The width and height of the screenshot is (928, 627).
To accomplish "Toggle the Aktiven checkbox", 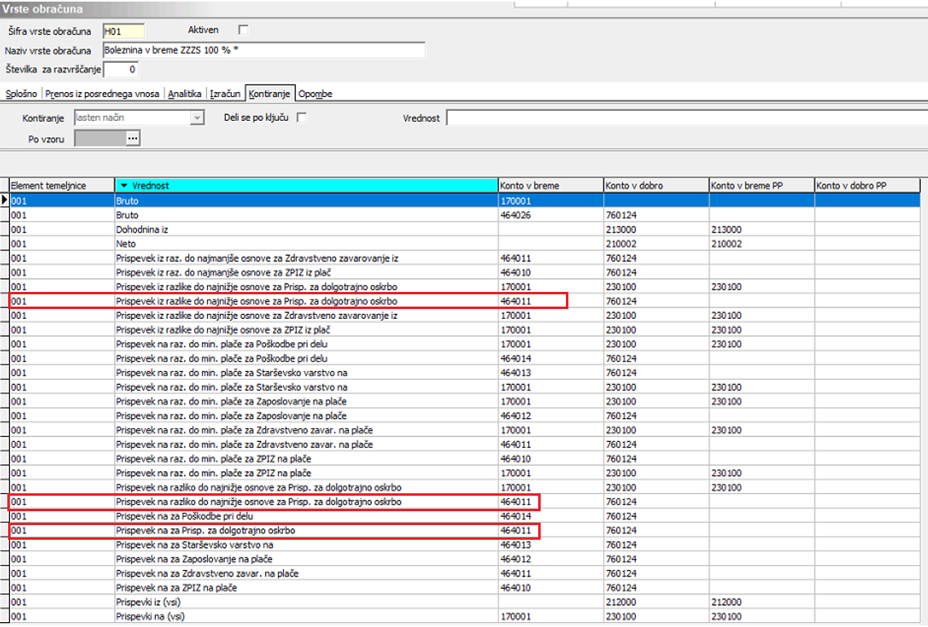I will coord(243,29).
